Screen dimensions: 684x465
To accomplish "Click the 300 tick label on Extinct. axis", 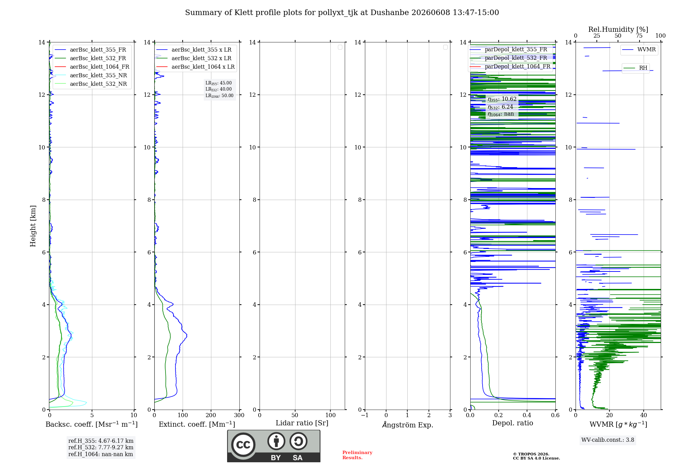I will [x=239, y=415].
